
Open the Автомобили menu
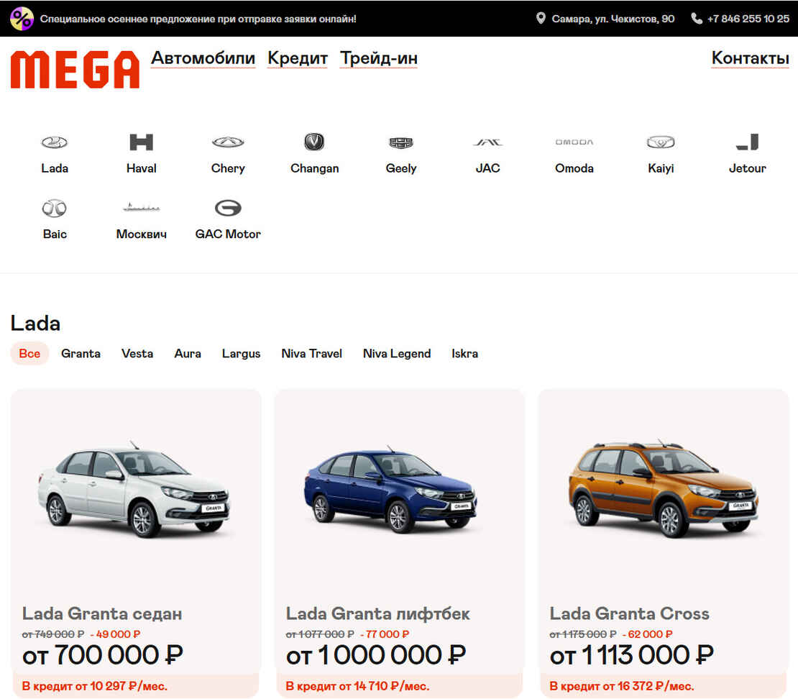203,58
